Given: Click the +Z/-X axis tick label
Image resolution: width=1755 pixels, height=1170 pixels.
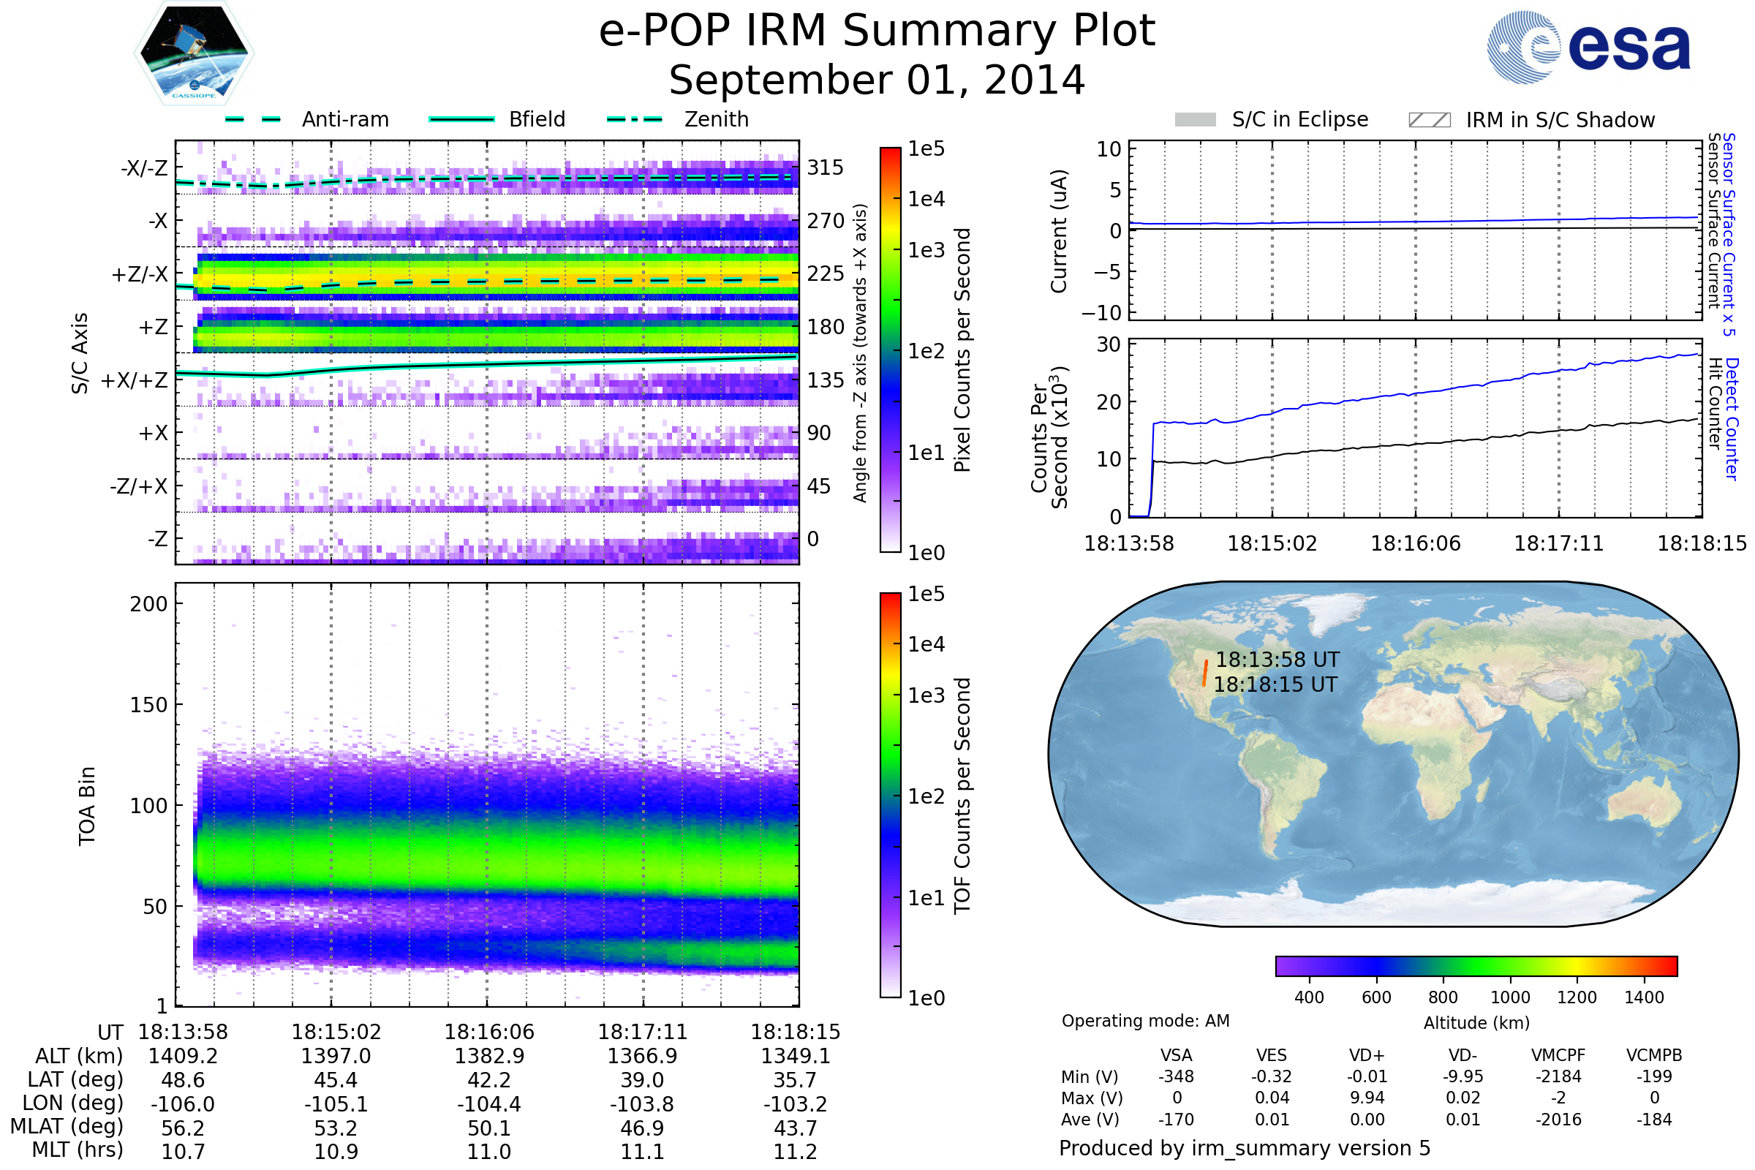Looking at the screenshot, I should pyautogui.click(x=140, y=275).
